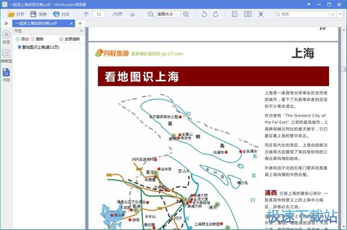Click Save As in the toolbar

click(x=38, y=14)
